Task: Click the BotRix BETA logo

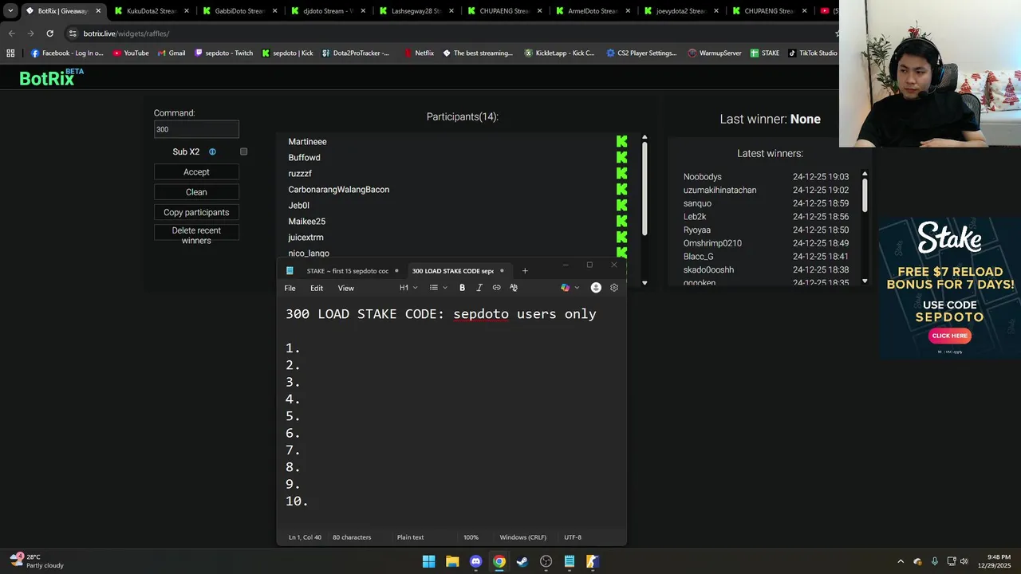Action: point(51,77)
